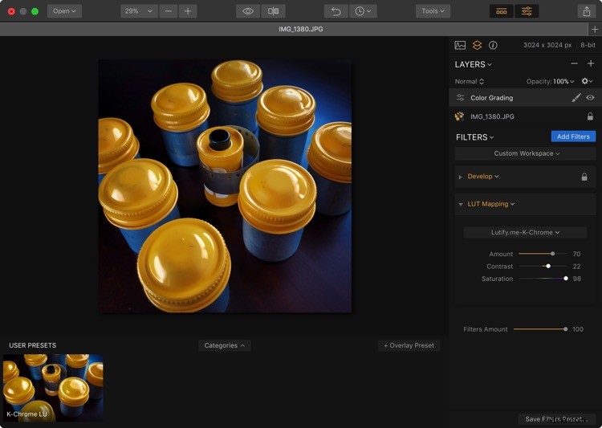Click the Color Grading brush mask icon
Image resolution: width=602 pixels, height=428 pixels.
tap(576, 98)
